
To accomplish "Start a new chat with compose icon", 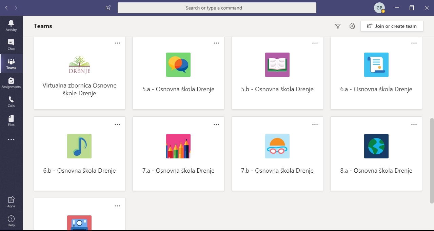I will tap(108, 8).
